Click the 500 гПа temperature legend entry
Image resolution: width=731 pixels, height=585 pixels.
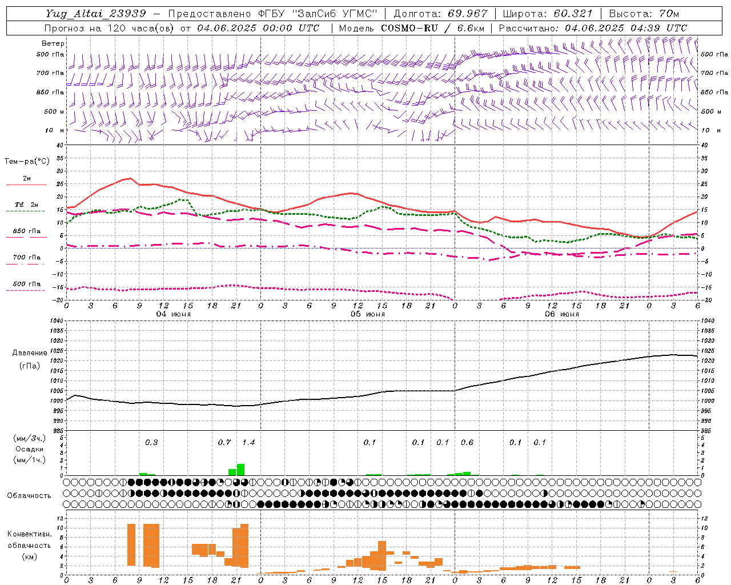tap(27, 284)
